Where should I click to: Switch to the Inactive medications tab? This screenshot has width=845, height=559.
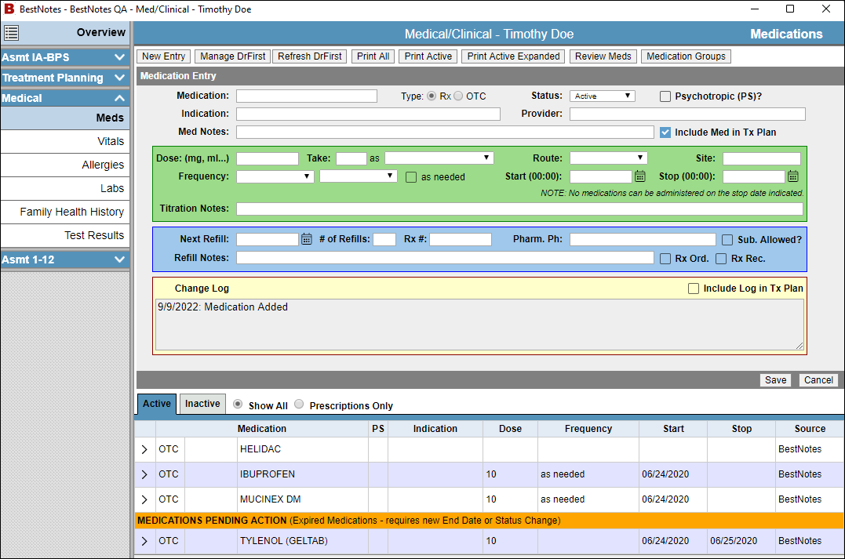(x=202, y=404)
